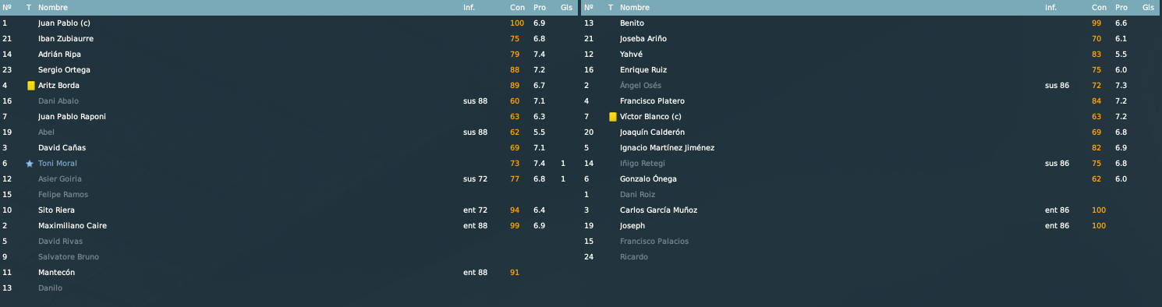Sort left table by Con column
The height and width of the screenshot is (307, 1162).
(517, 7)
